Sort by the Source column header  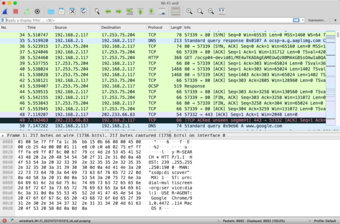coord(76,28)
